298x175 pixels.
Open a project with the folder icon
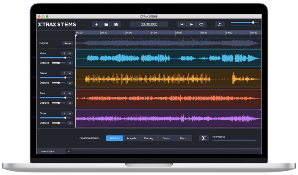pos(106,24)
